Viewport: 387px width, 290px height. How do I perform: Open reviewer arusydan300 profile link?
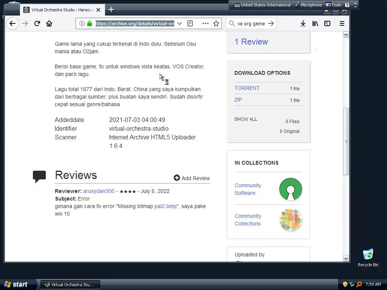click(x=99, y=191)
